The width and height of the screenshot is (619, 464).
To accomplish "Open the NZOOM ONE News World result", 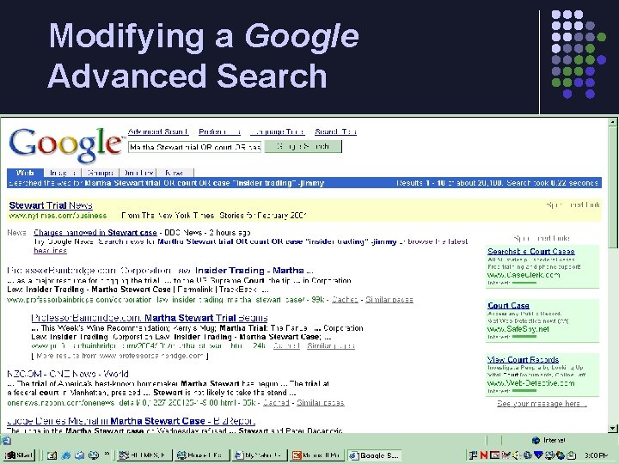I will click(68, 374).
